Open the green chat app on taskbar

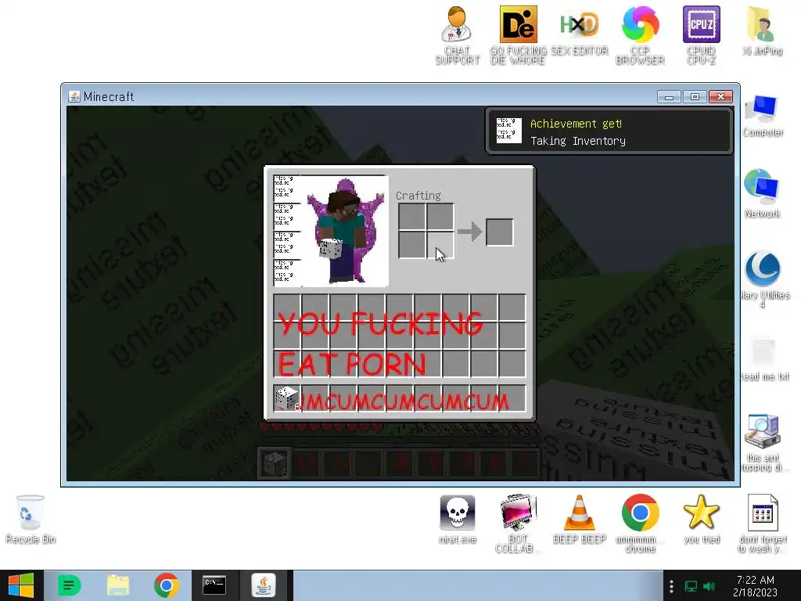(69, 585)
